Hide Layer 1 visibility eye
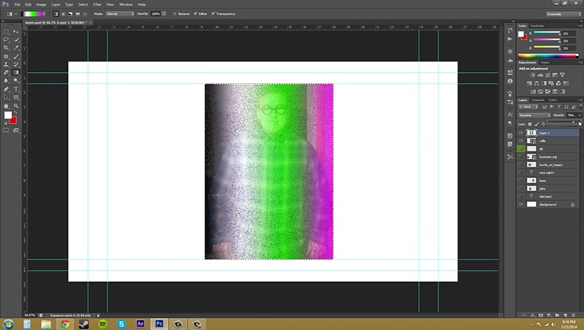Screen dimensions: 584x330 (521, 132)
